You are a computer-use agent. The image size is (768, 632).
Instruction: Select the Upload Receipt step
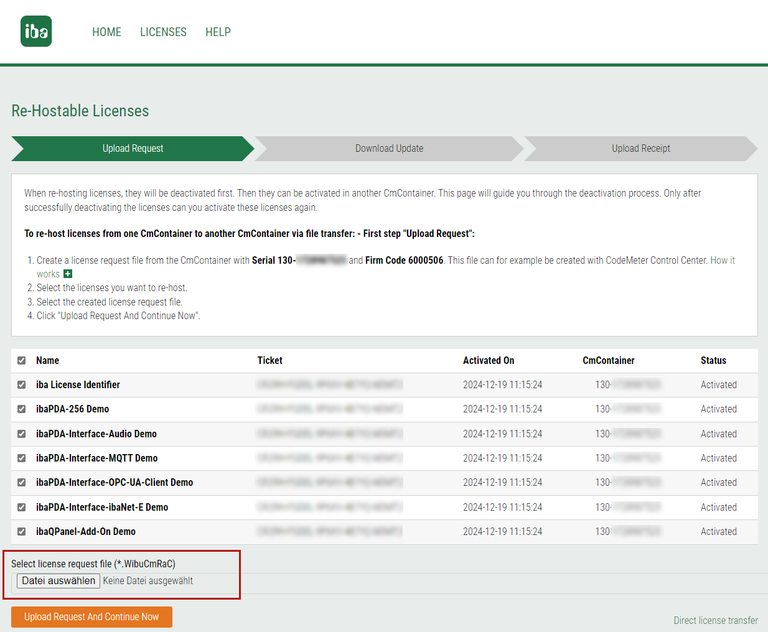pos(640,149)
